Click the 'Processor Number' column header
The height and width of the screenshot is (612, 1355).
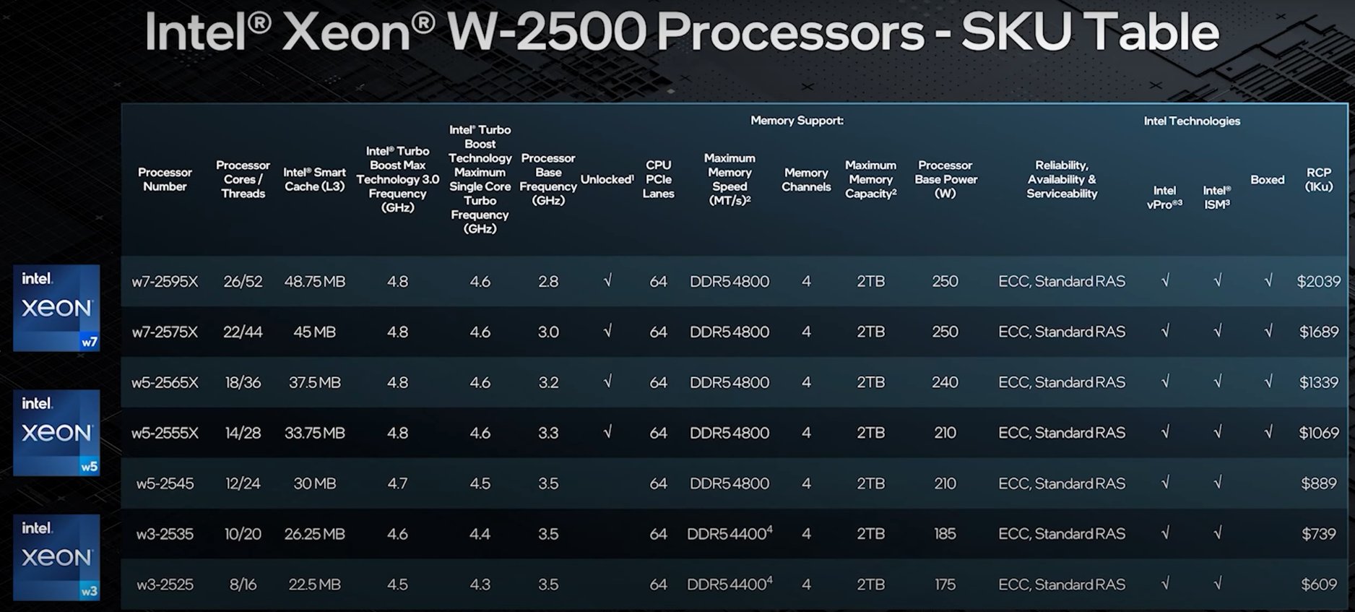click(165, 179)
